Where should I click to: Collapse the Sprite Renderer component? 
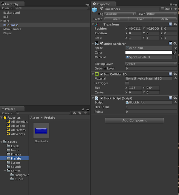tap(93, 44)
